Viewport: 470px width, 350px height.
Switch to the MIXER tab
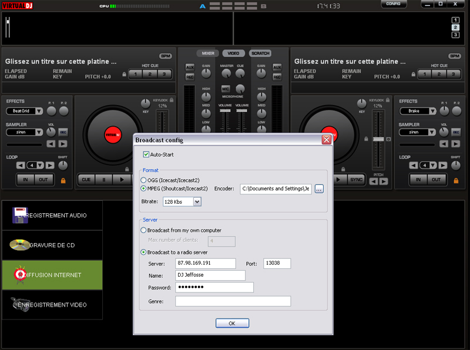[208, 53]
